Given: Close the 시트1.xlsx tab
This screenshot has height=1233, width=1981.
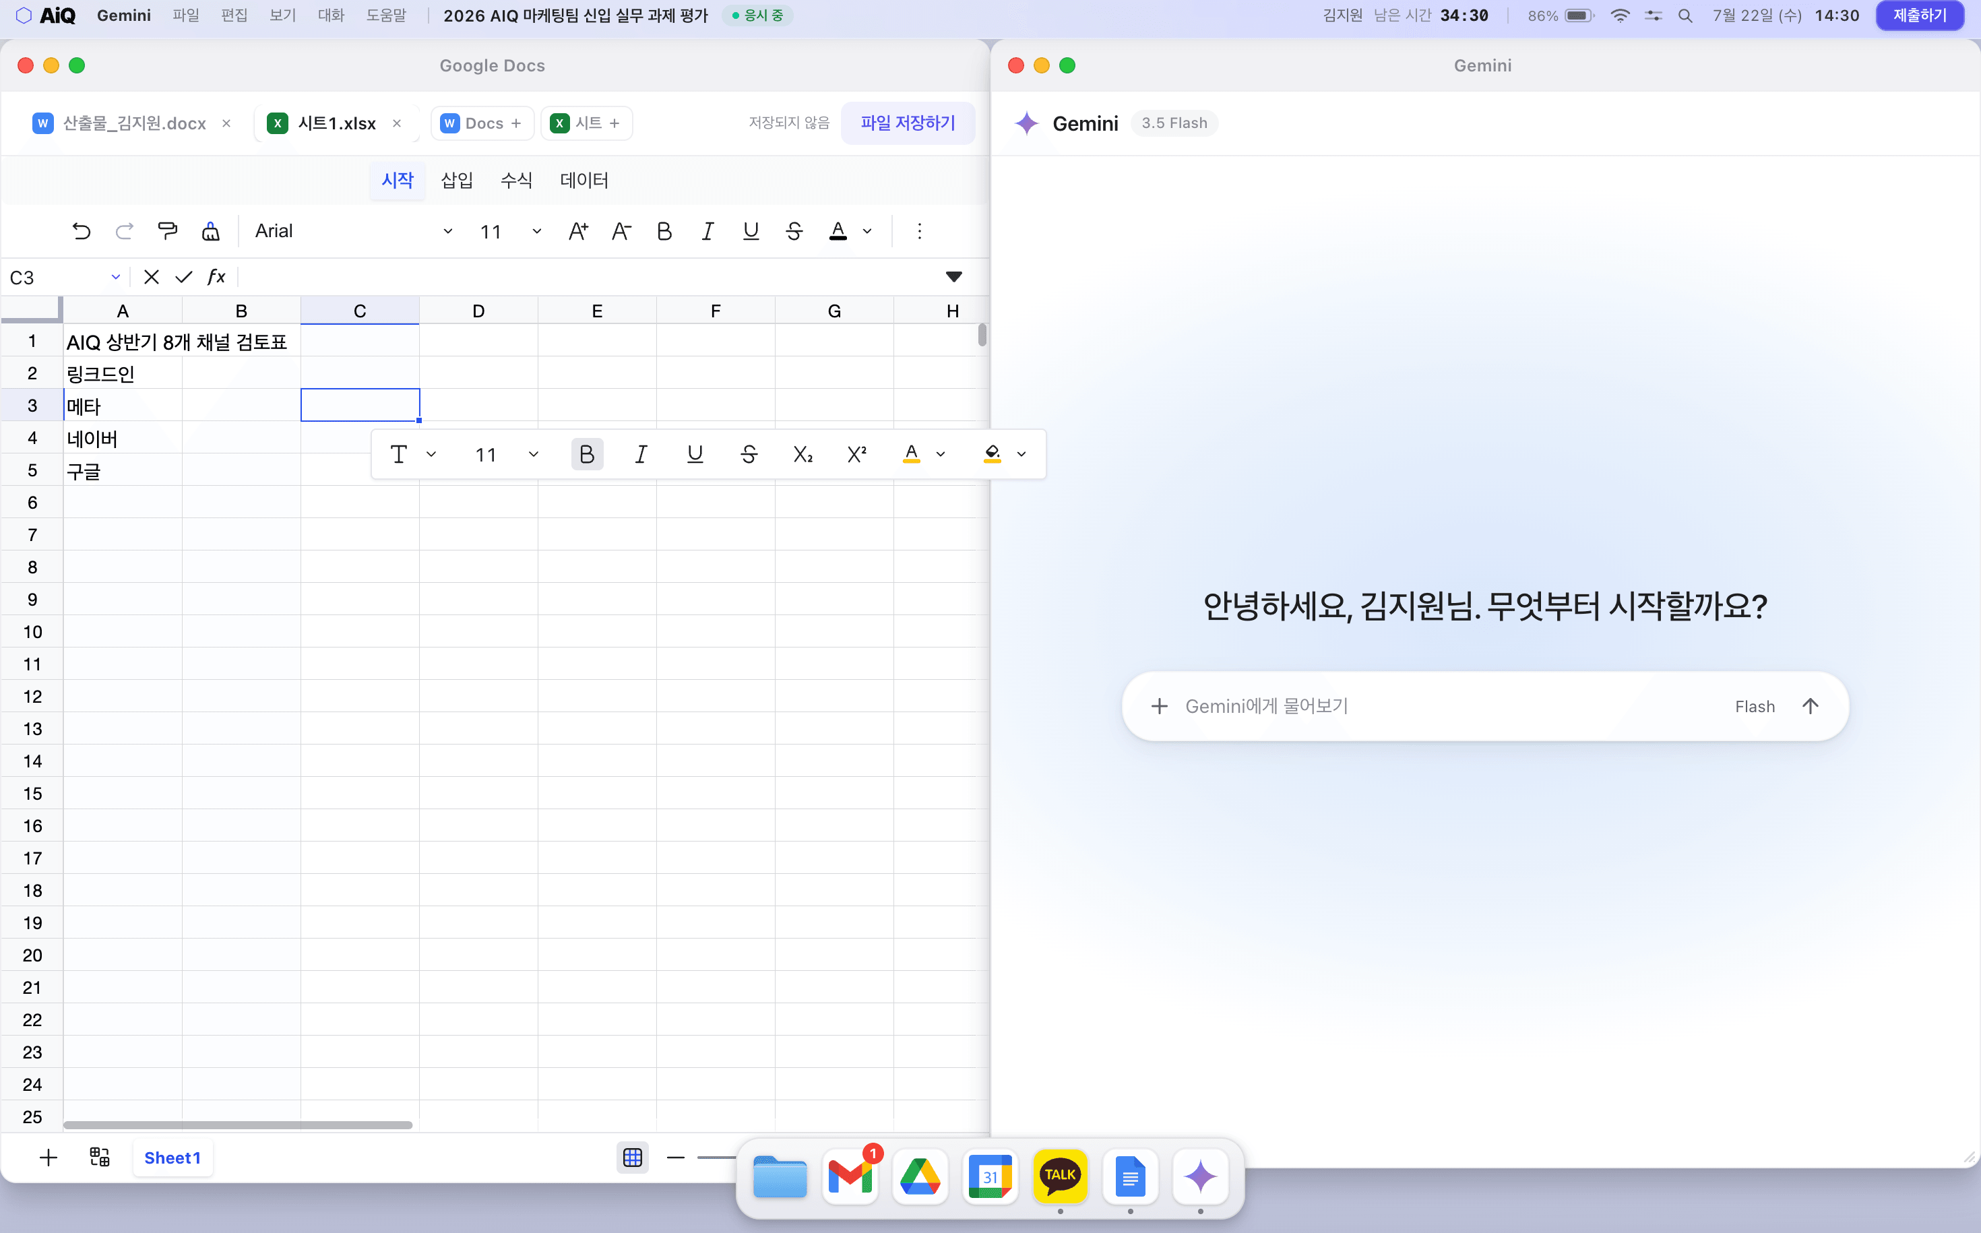Looking at the screenshot, I should click(x=396, y=123).
